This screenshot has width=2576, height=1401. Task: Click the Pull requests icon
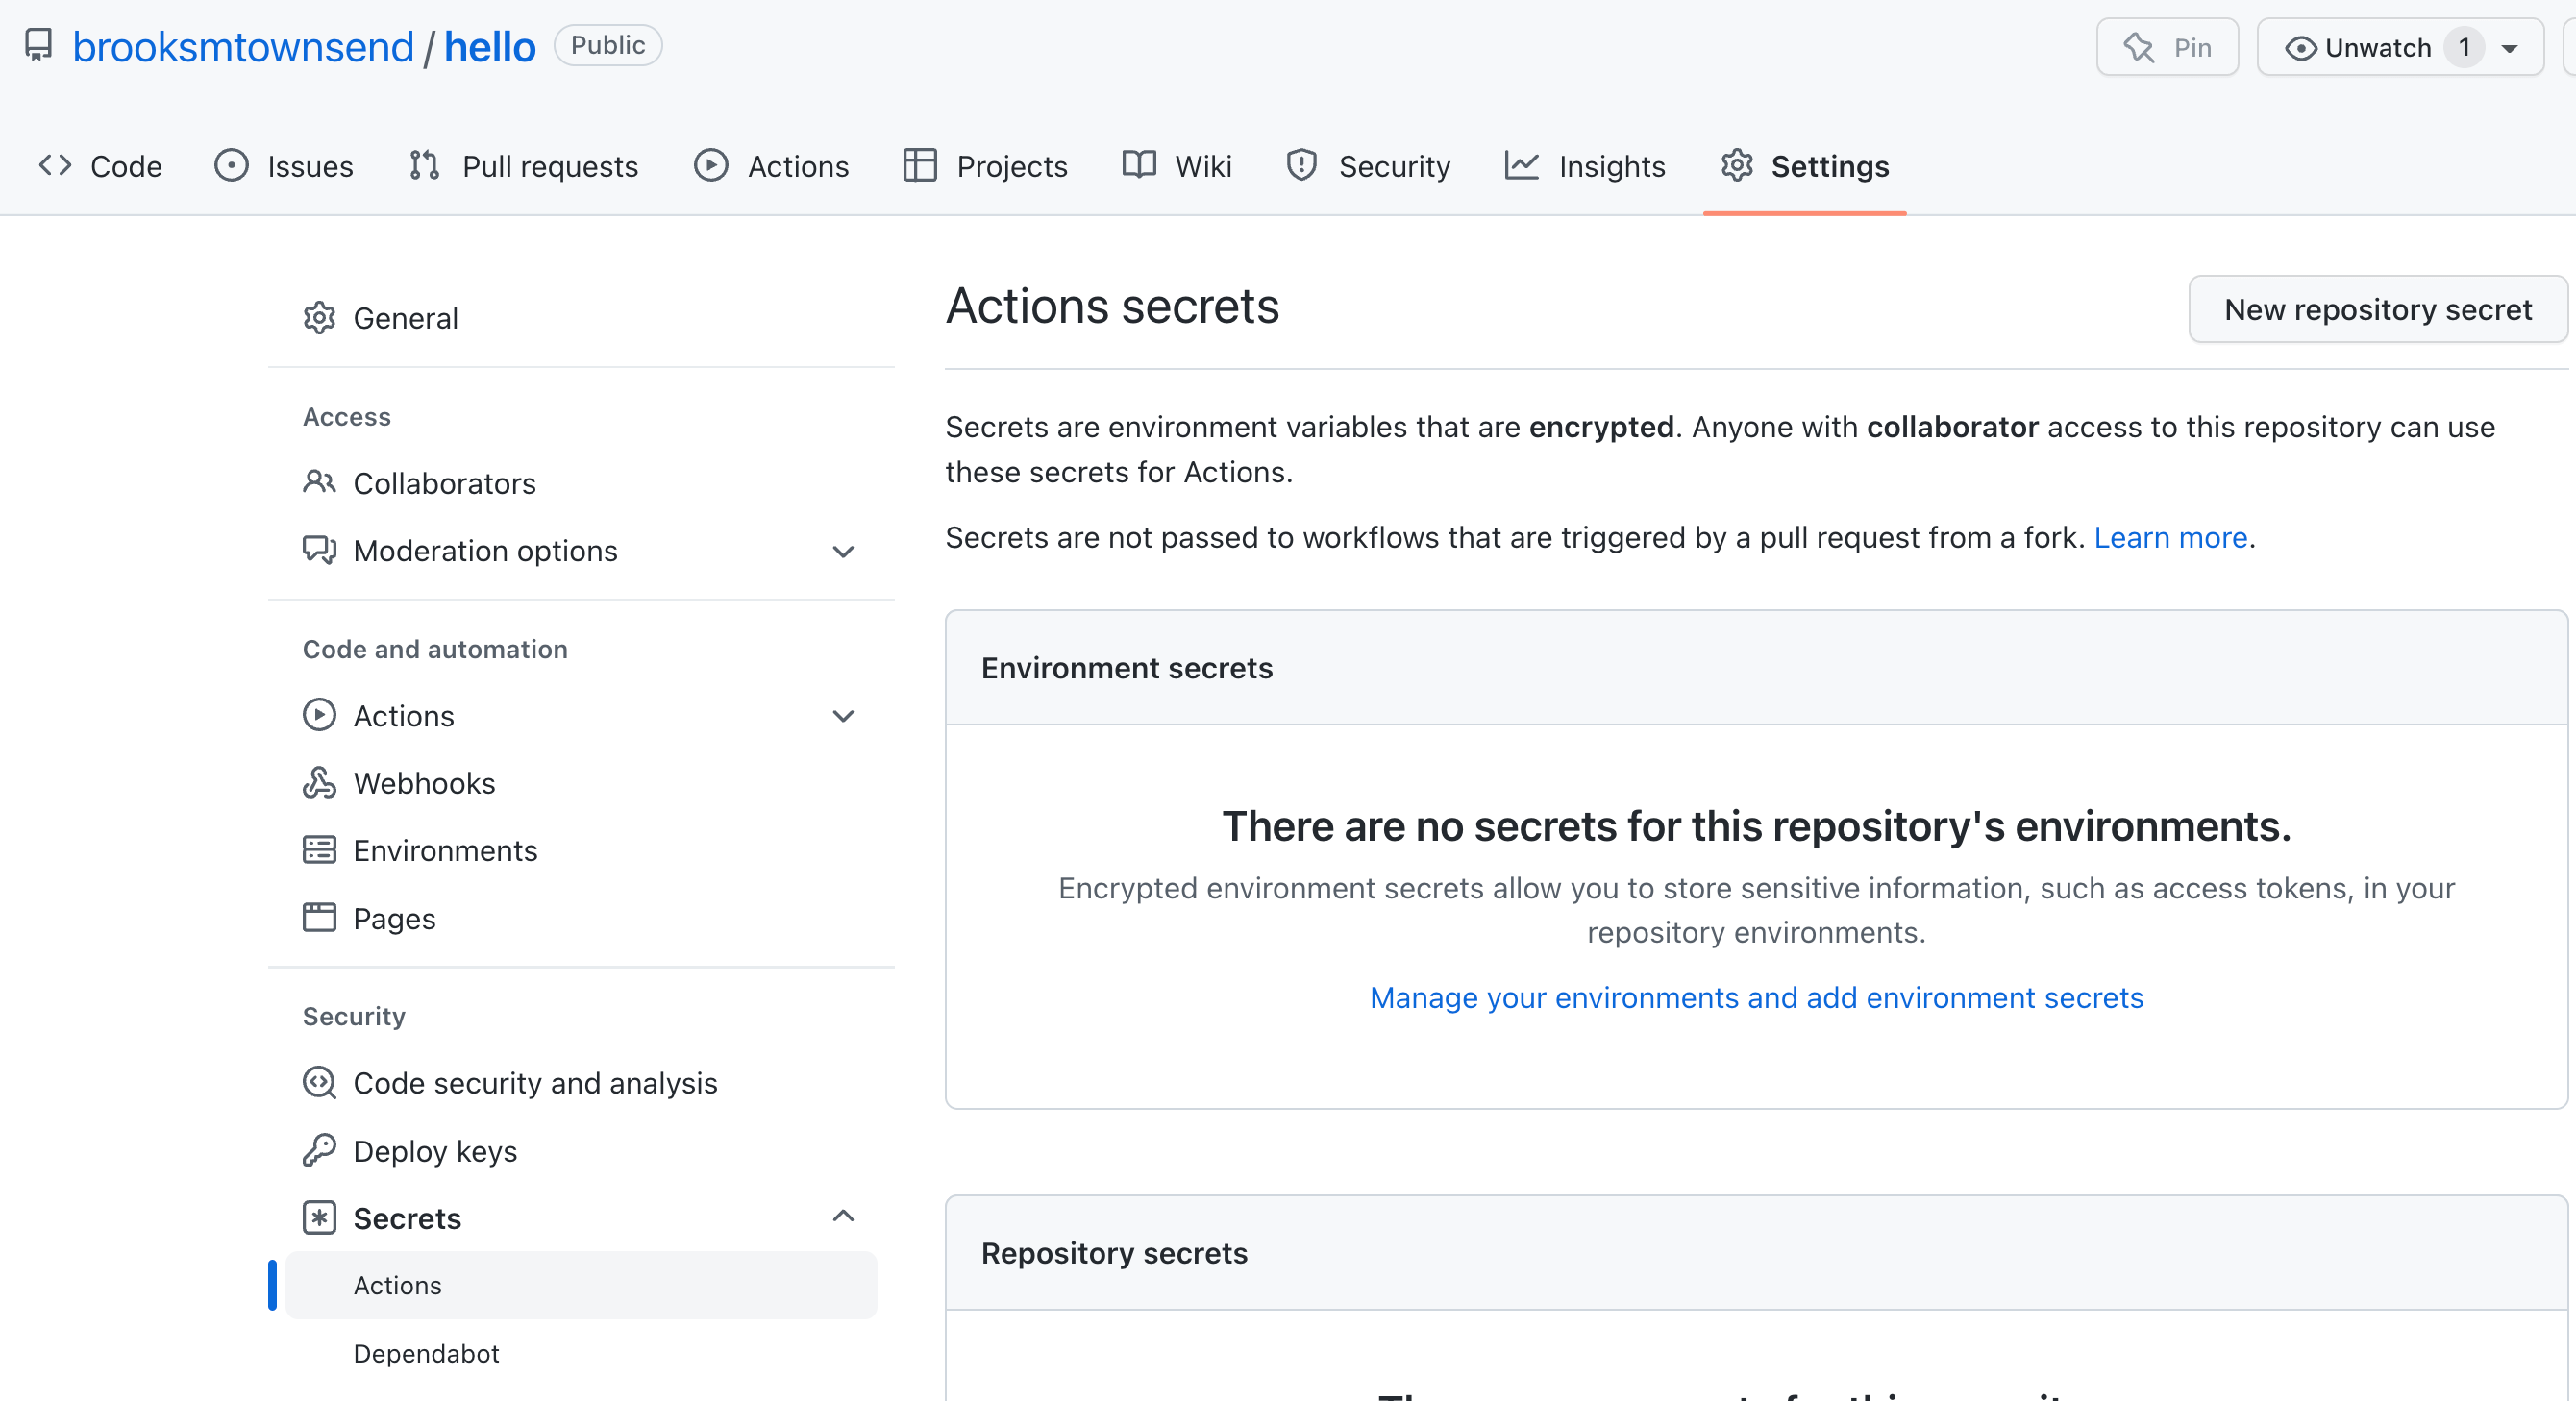tap(423, 166)
